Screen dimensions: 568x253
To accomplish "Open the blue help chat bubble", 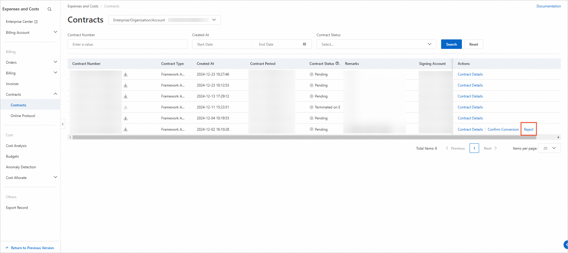I will point(566,244).
